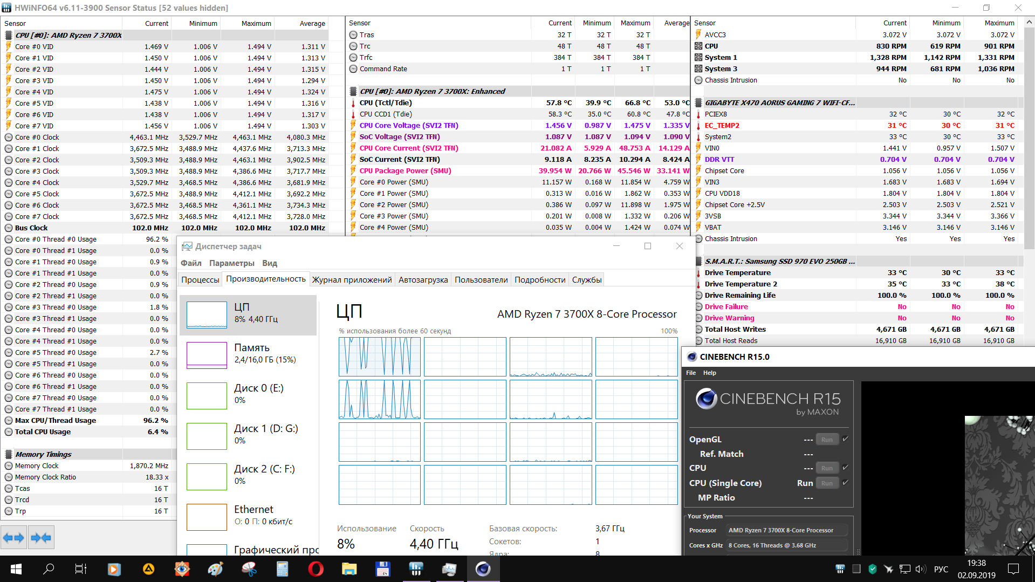Click the Cinebench logo in title bar
The width and height of the screenshot is (1035, 582).
[x=691, y=357]
